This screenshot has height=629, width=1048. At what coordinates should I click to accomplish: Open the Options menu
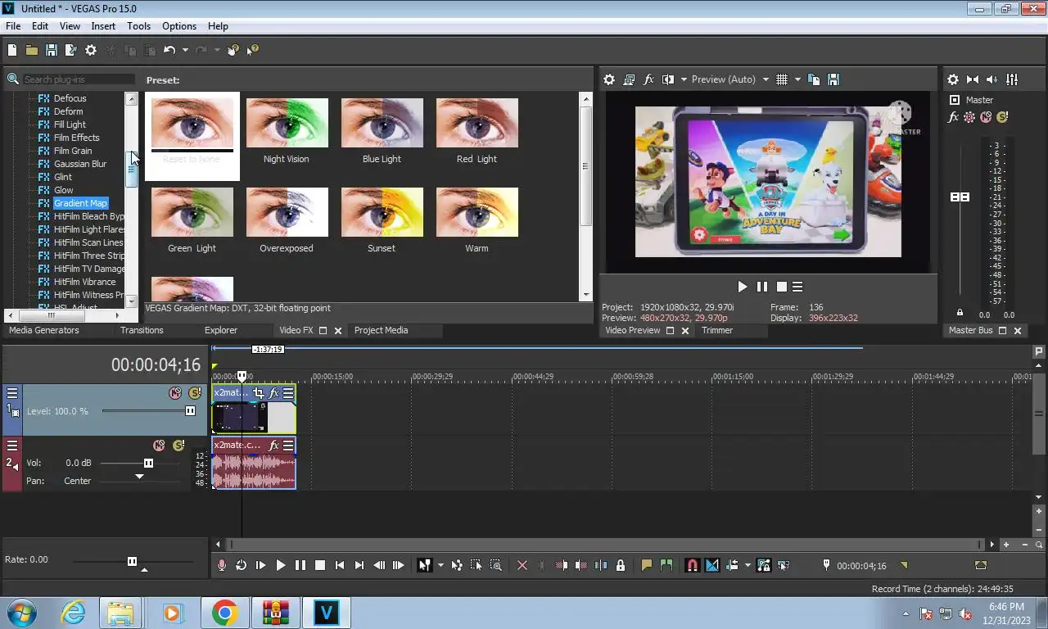(179, 25)
